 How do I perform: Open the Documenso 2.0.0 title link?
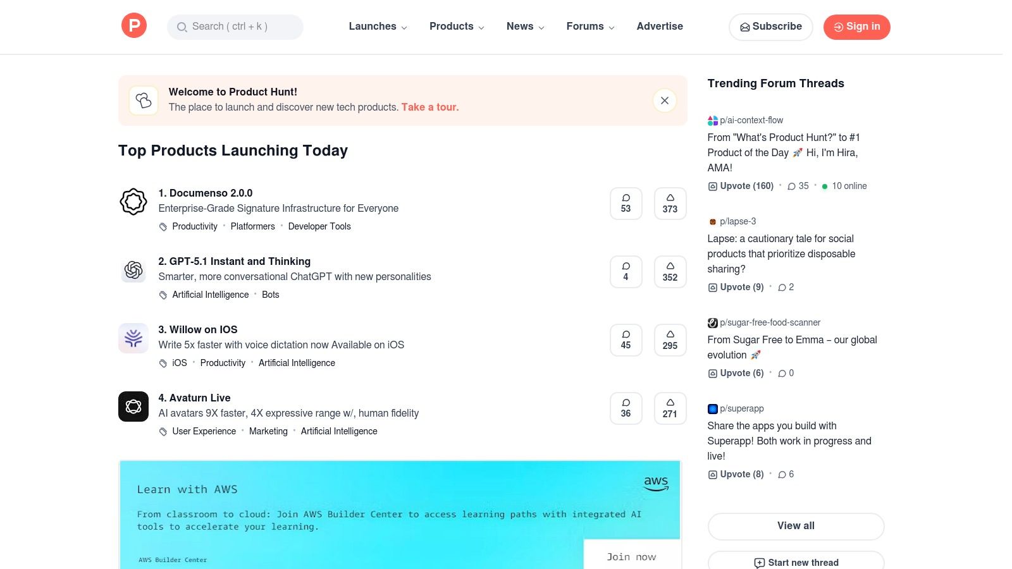[x=206, y=193]
